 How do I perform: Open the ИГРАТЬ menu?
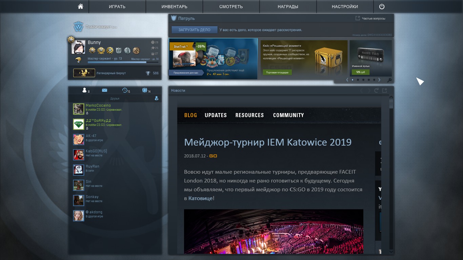click(x=117, y=6)
